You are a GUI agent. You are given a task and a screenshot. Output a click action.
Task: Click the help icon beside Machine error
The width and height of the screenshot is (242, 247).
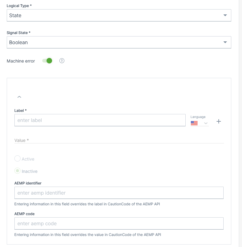62,61
